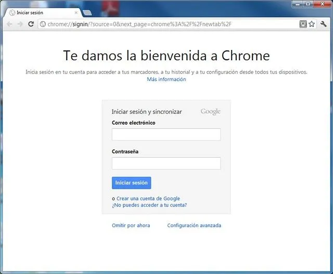Open ¿No puedes acceder a tu cuenta? link
The height and width of the screenshot is (274, 333).
pyautogui.click(x=149, y=205)
